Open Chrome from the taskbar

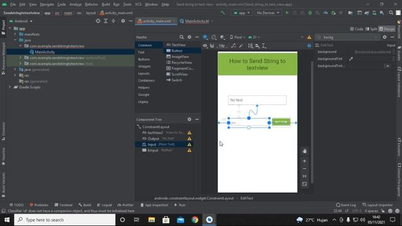(195, 220)
